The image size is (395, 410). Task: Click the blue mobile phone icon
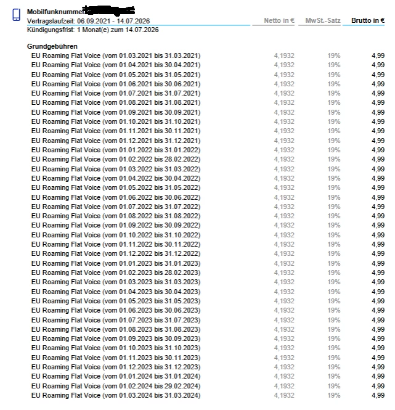point(16,15)
